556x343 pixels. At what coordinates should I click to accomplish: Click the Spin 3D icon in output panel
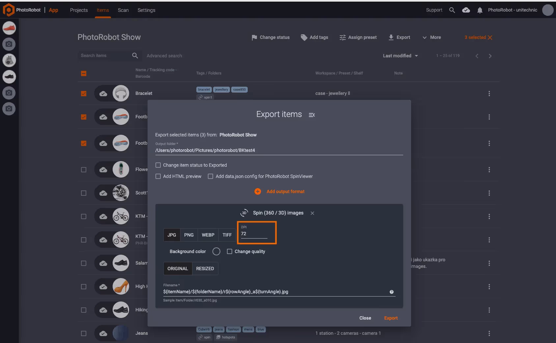pos(244,213)
